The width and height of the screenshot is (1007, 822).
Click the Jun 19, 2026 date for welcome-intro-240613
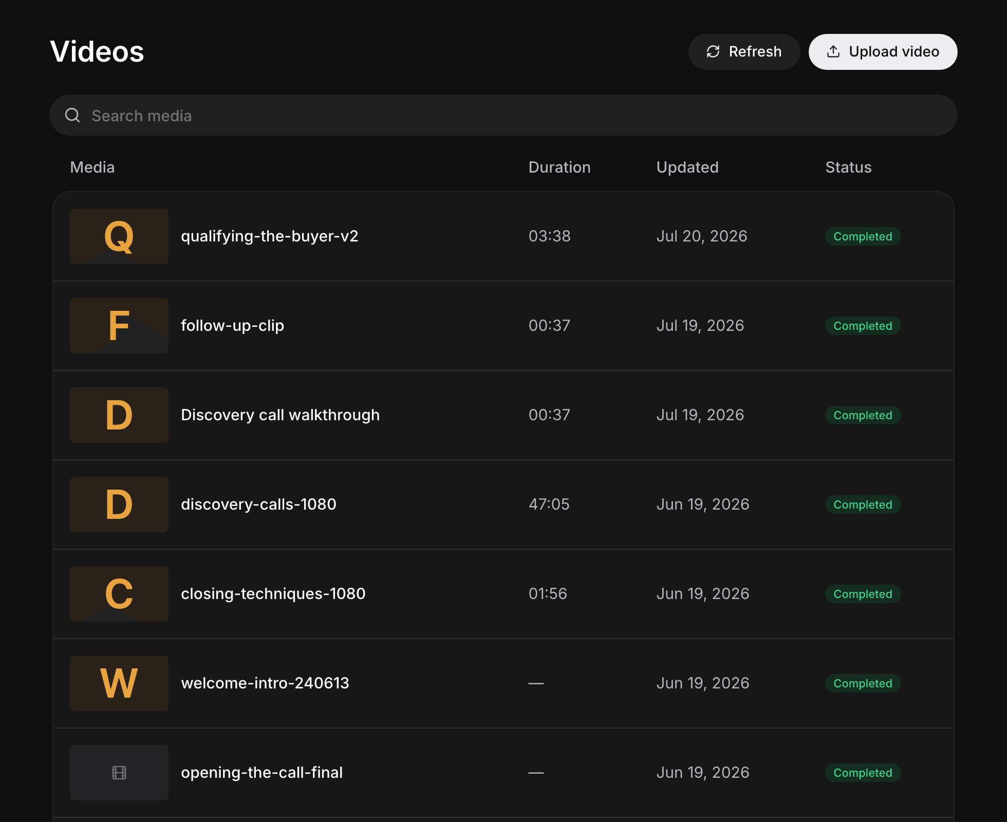coord(703,683)
